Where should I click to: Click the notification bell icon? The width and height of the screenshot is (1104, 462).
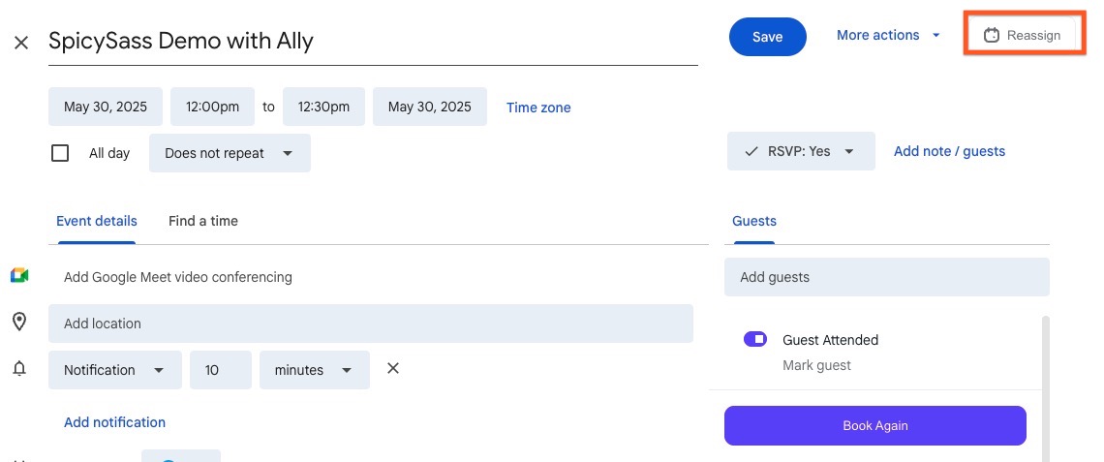pyautogui.click(x=19, y=368)
